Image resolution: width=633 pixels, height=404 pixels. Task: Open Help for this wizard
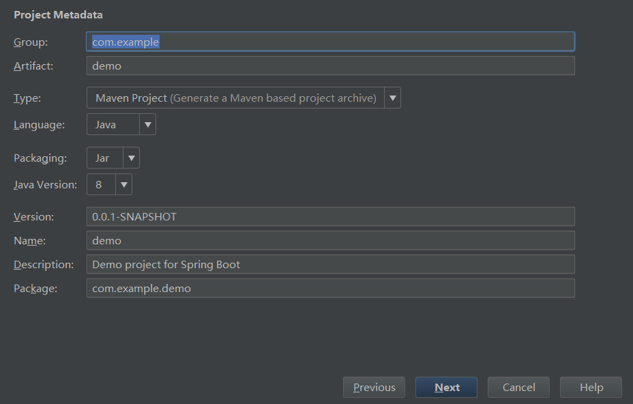coord(591,387)
